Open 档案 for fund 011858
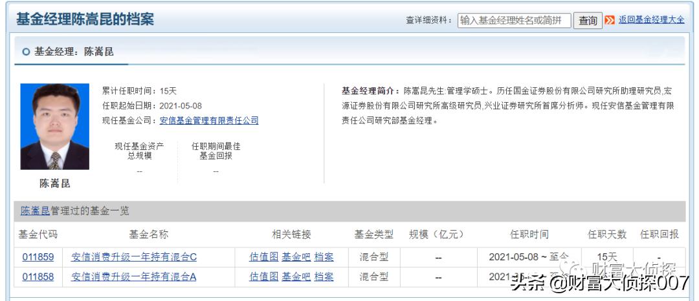Viewport: 699px width, 301px height. [324, 276]
